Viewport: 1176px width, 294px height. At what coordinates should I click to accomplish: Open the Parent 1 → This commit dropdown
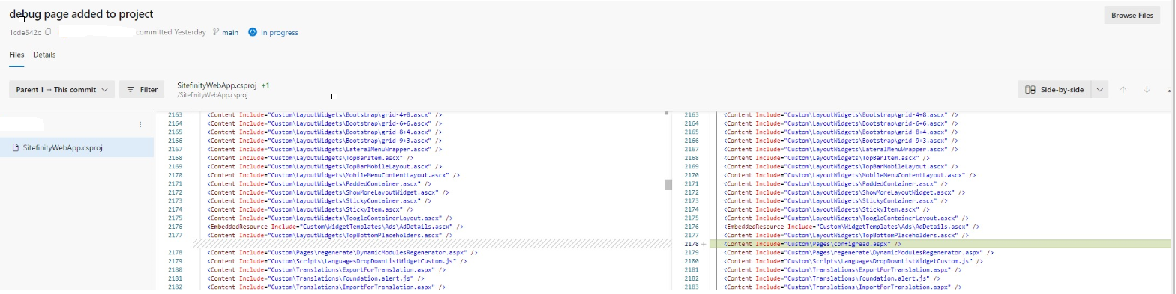point(61,90)
